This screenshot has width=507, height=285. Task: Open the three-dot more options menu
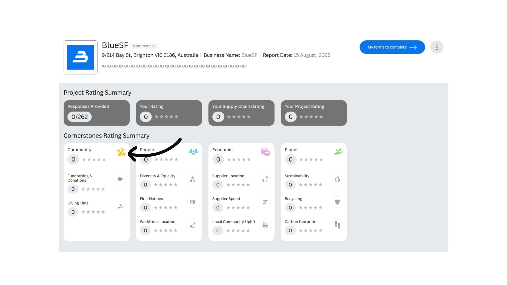[x=437, y=47]
